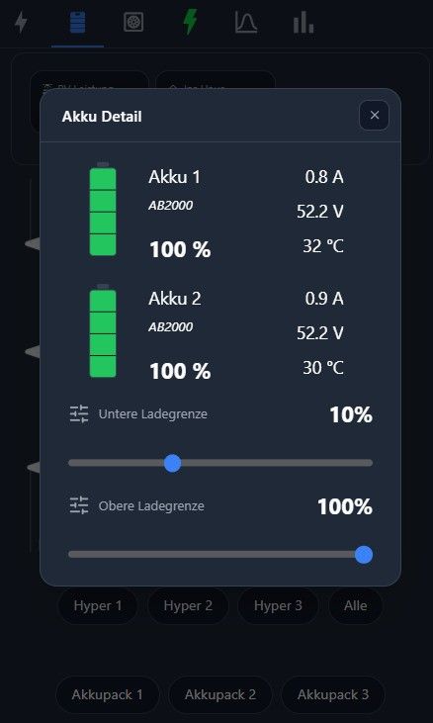Open the gray lightning bolt tab
433x723 pixels.
(21, 22)
